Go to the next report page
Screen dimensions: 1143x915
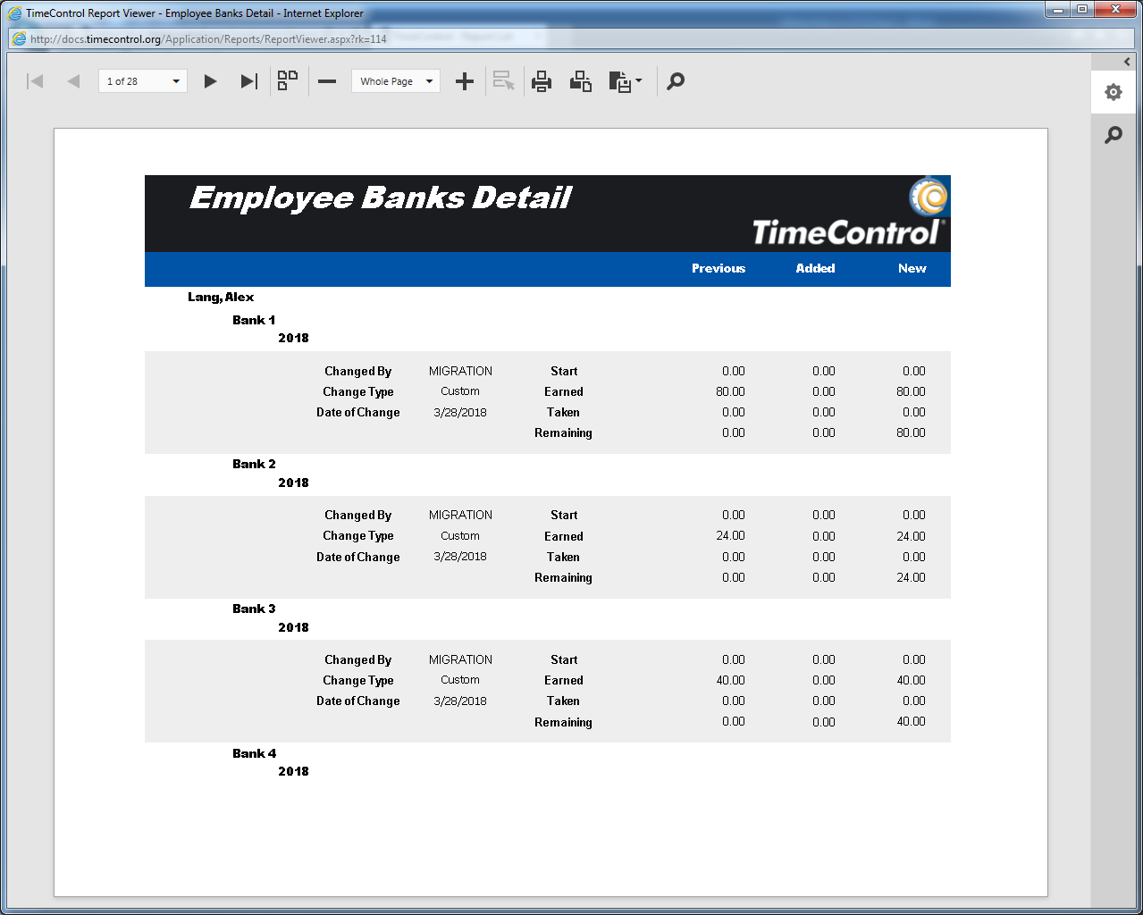(210, 81)
